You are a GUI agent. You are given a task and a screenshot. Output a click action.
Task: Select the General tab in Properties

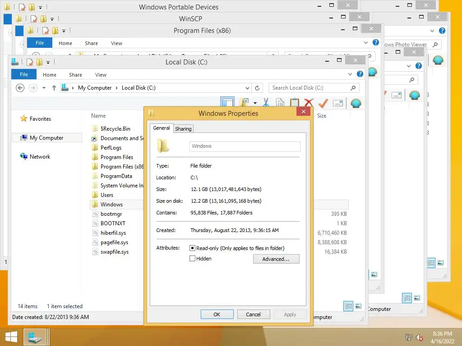[162, 128]
